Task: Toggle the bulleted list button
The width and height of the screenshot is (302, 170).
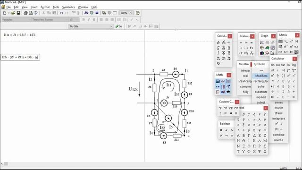Action: pyautogui.click(x=119, y=20)
